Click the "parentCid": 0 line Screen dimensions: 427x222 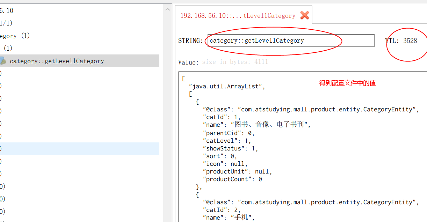pos(229,133)
